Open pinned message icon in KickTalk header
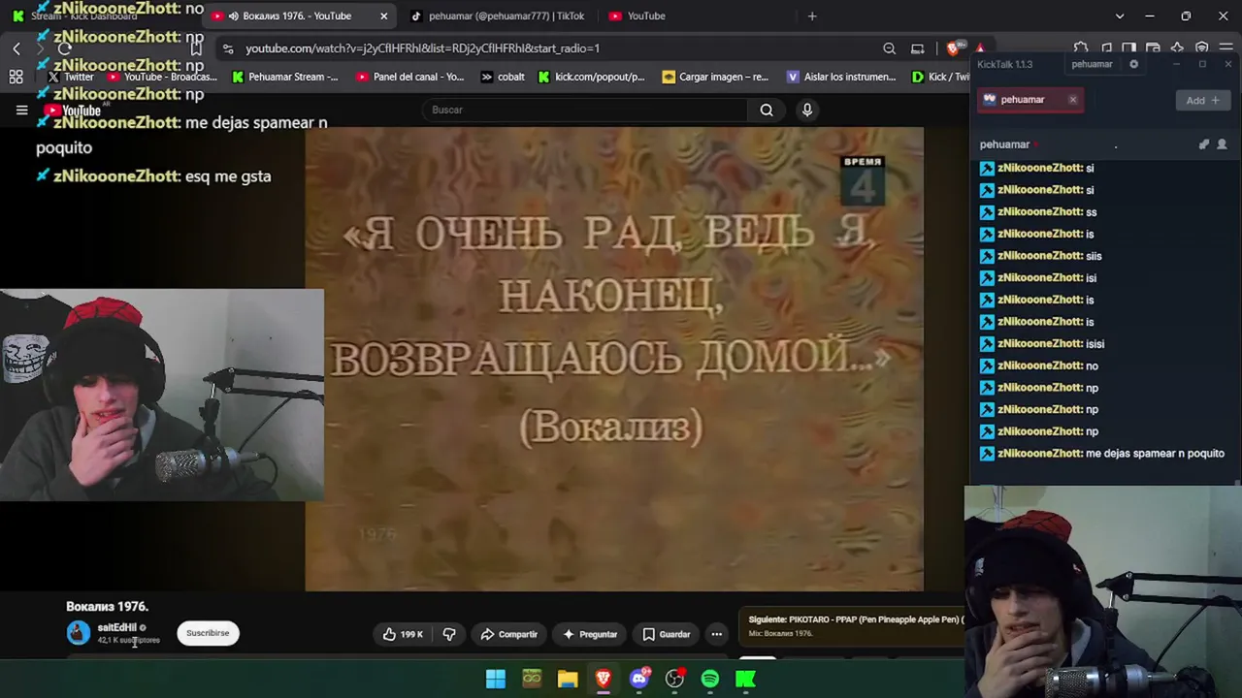 [1204, 144]
